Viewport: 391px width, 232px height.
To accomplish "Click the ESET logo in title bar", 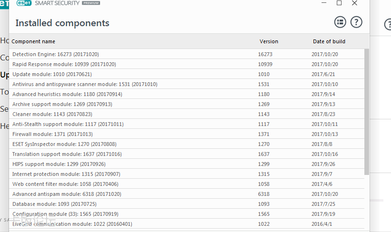I will click(24, 3).
